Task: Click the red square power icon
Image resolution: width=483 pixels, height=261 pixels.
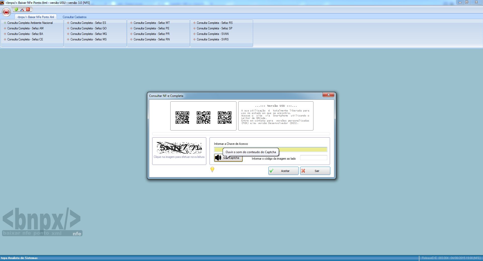Action: pyautogui.click(x=28, y=9)
